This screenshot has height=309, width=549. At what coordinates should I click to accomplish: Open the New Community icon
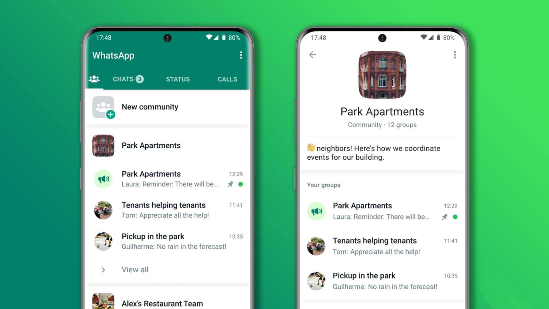click(104, 107)
